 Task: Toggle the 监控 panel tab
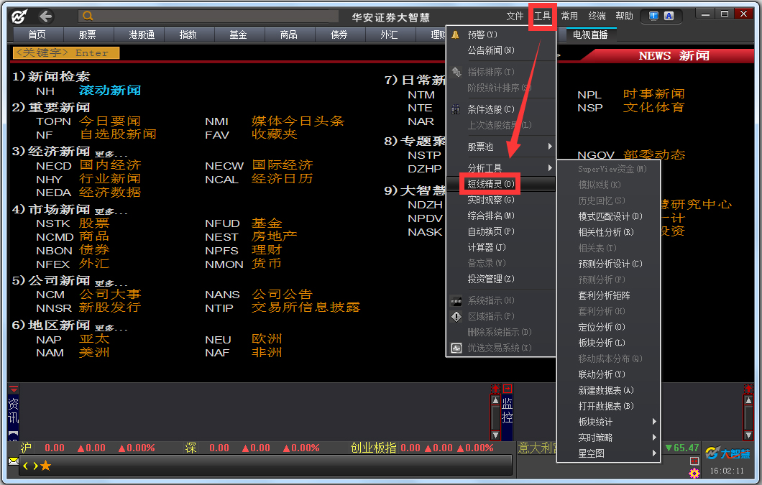(x=507, y=411)
